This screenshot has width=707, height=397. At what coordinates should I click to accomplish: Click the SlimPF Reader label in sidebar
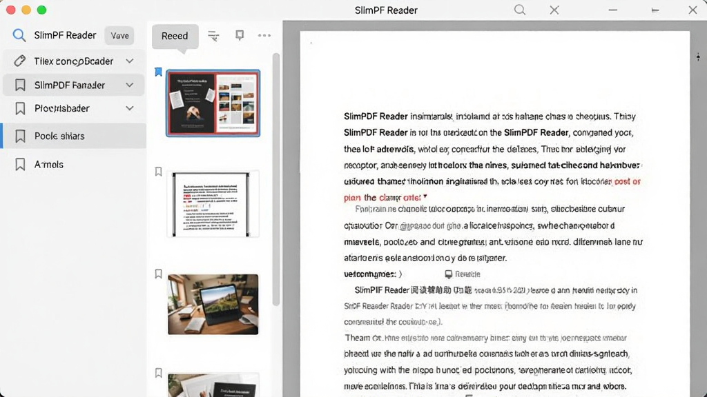point(65,35)
